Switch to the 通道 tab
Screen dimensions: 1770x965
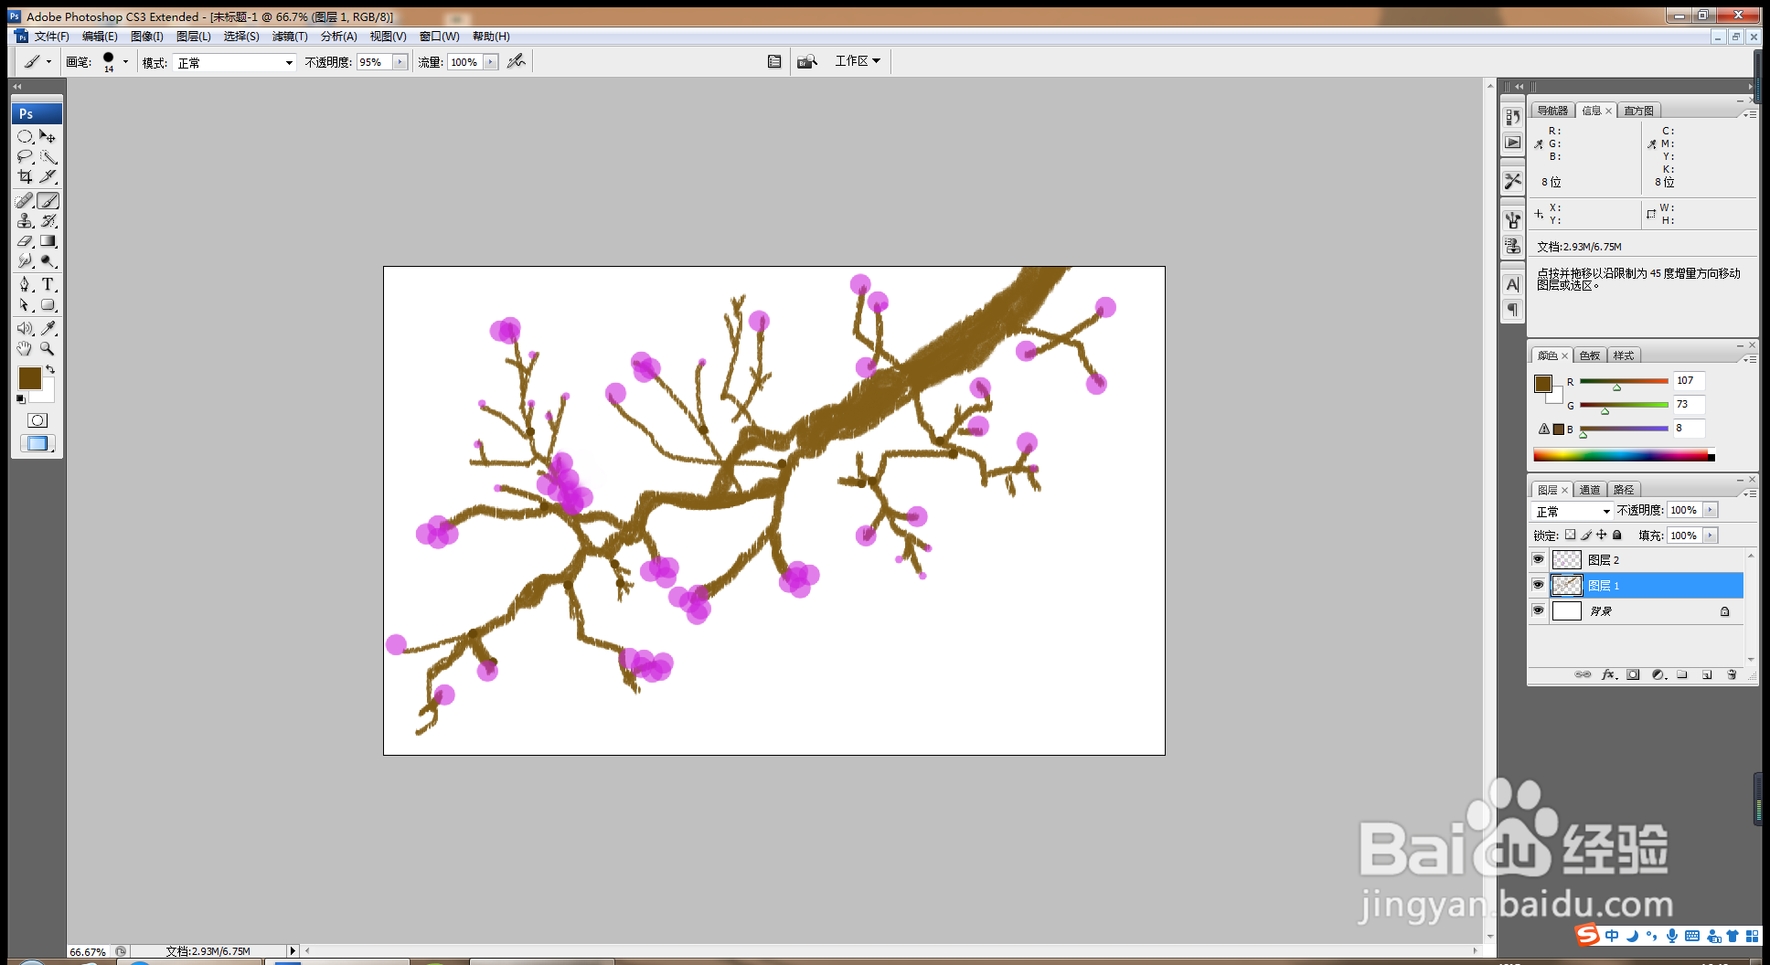click(1590, 490)
